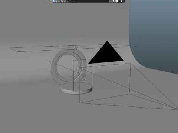Click the Search field in the header
The image size is (178, 133).
(88, 1)
